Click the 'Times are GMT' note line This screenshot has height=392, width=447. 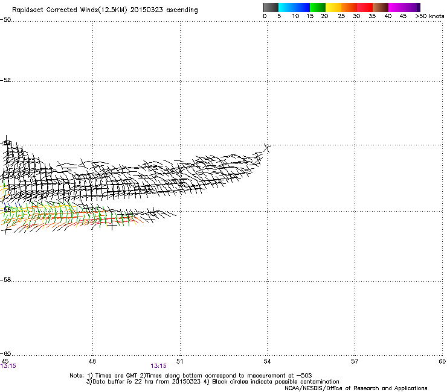(191, 376)
